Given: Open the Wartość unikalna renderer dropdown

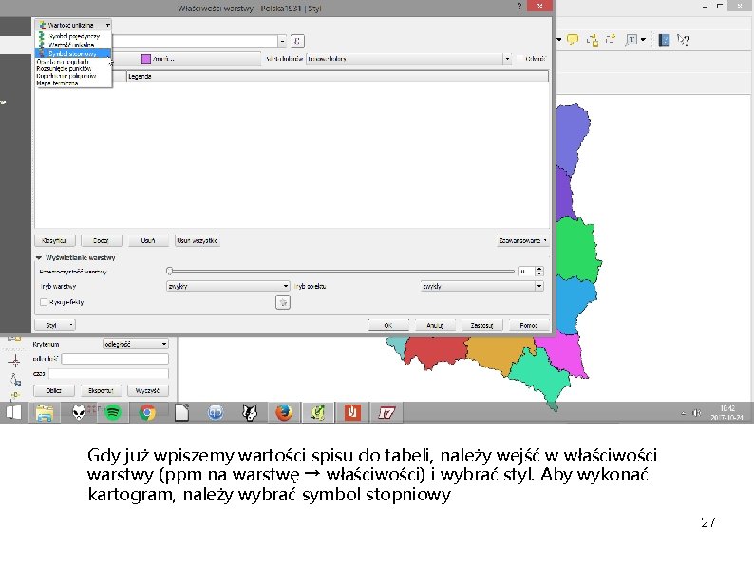Looking at the screenshot, I should click(x=73, y=25).
